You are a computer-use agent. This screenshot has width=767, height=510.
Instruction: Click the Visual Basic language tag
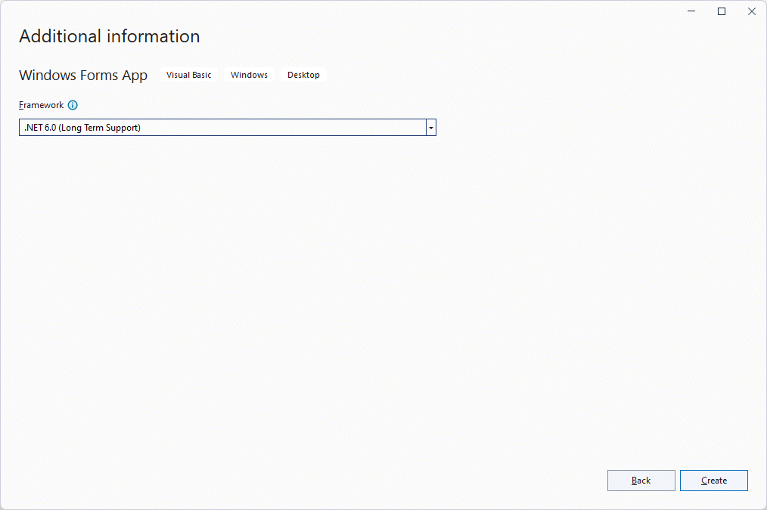(x=189, y=75)
